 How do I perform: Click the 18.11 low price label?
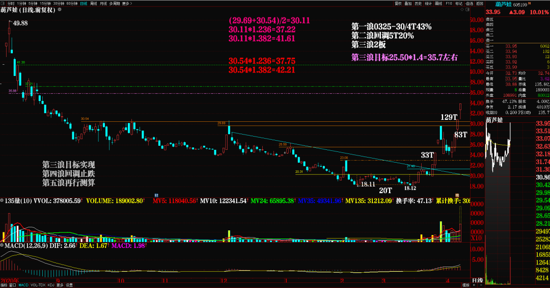click(x=368, y=184)
